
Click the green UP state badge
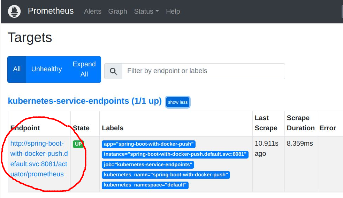pos(78,144)
